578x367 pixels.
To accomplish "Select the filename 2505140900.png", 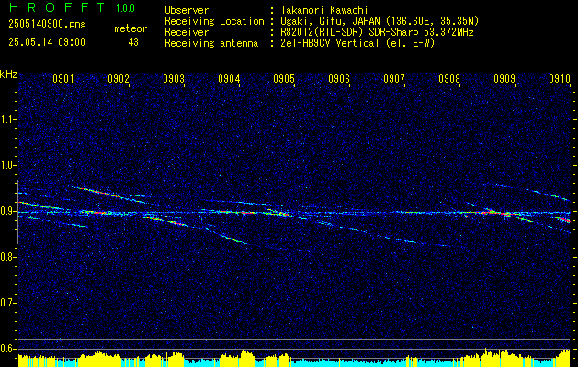I will [47, 24].
